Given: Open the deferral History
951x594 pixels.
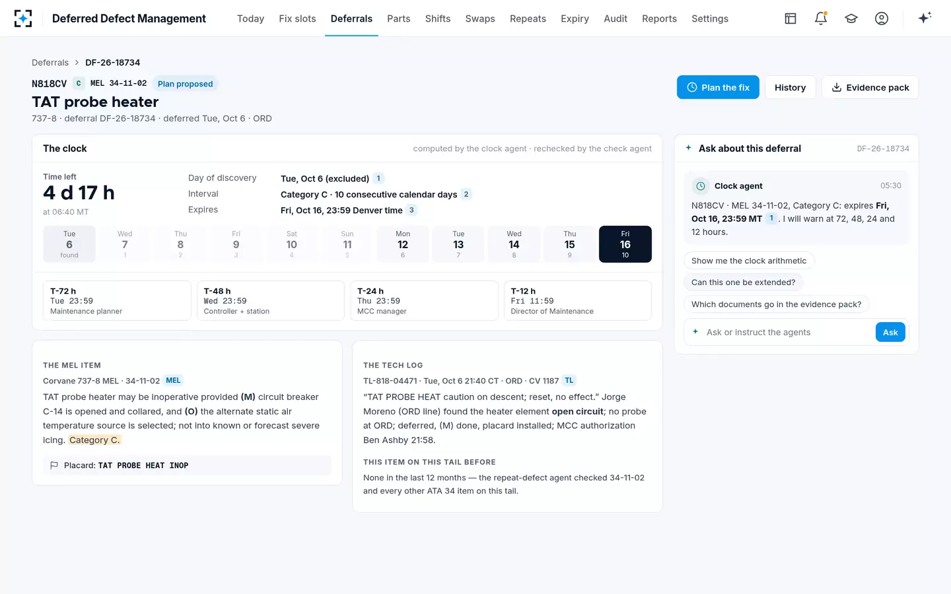Looking at the screenshot, I should (790, 87).
